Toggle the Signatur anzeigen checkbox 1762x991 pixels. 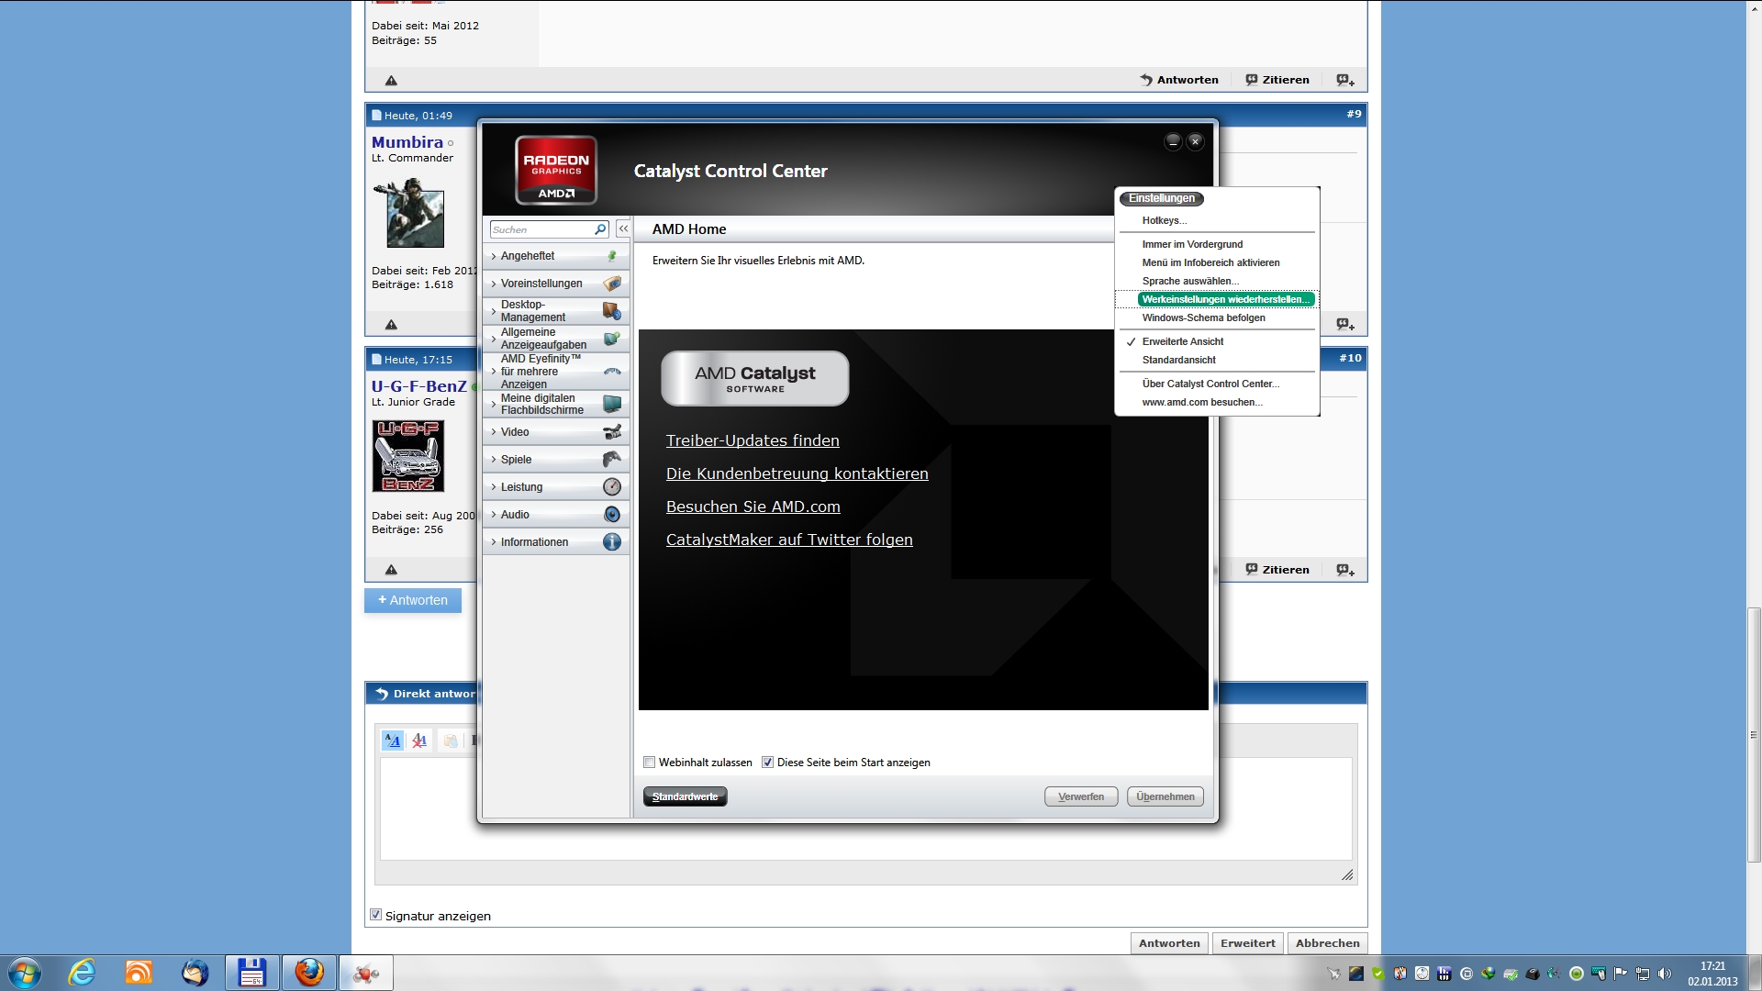[375, 915]
